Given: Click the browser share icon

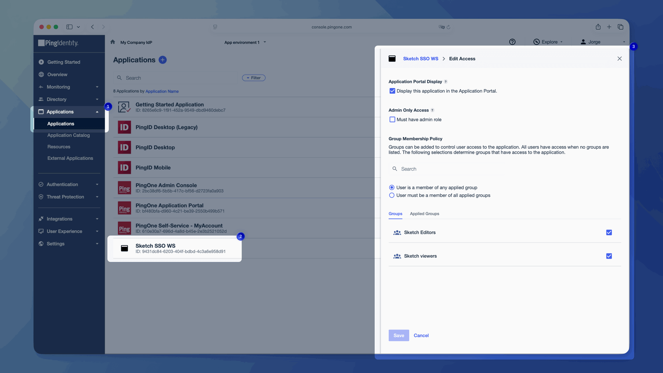Looking at the screenshot, I should coord(598,27).
